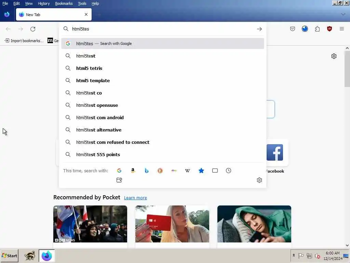
Task: Reload the current page
Action: pos(33,29)
